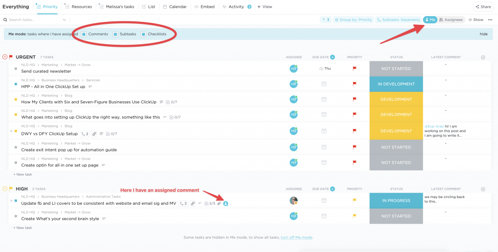
Task: Set due date for HPP All in One task
Action: (x=323, y=84)
